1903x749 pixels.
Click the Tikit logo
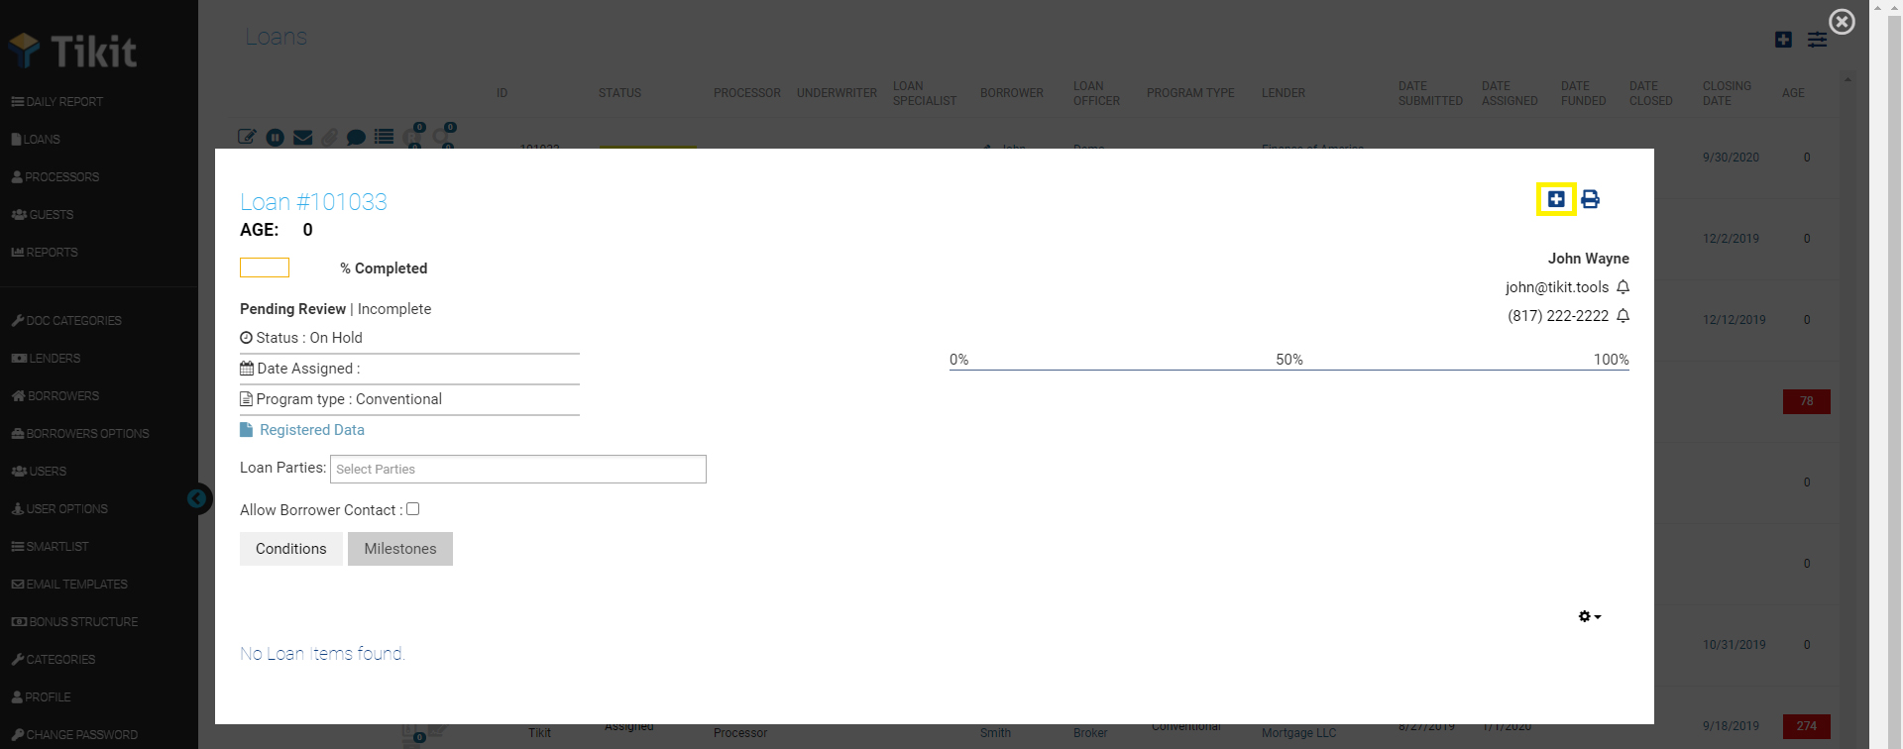click(x=73, y=51)
